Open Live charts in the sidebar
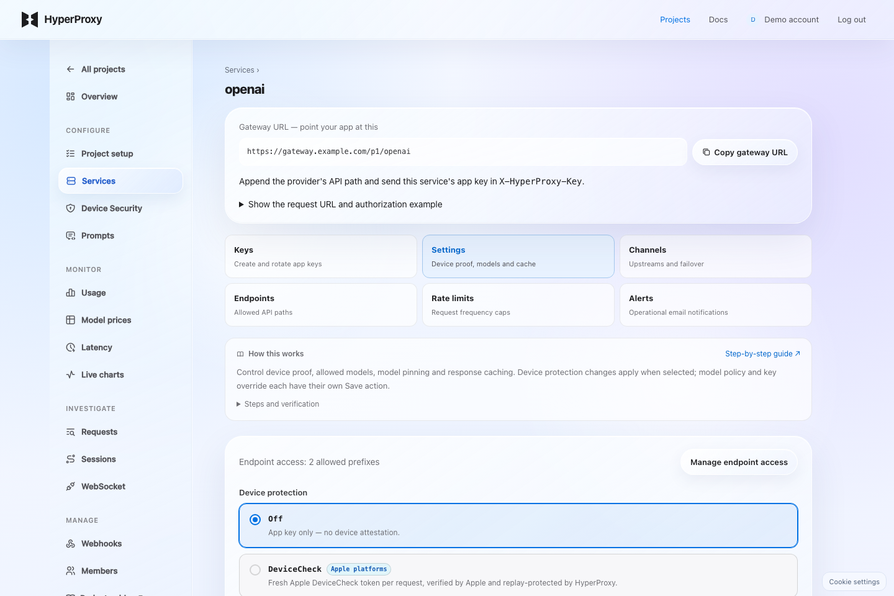 coord(120,375)
